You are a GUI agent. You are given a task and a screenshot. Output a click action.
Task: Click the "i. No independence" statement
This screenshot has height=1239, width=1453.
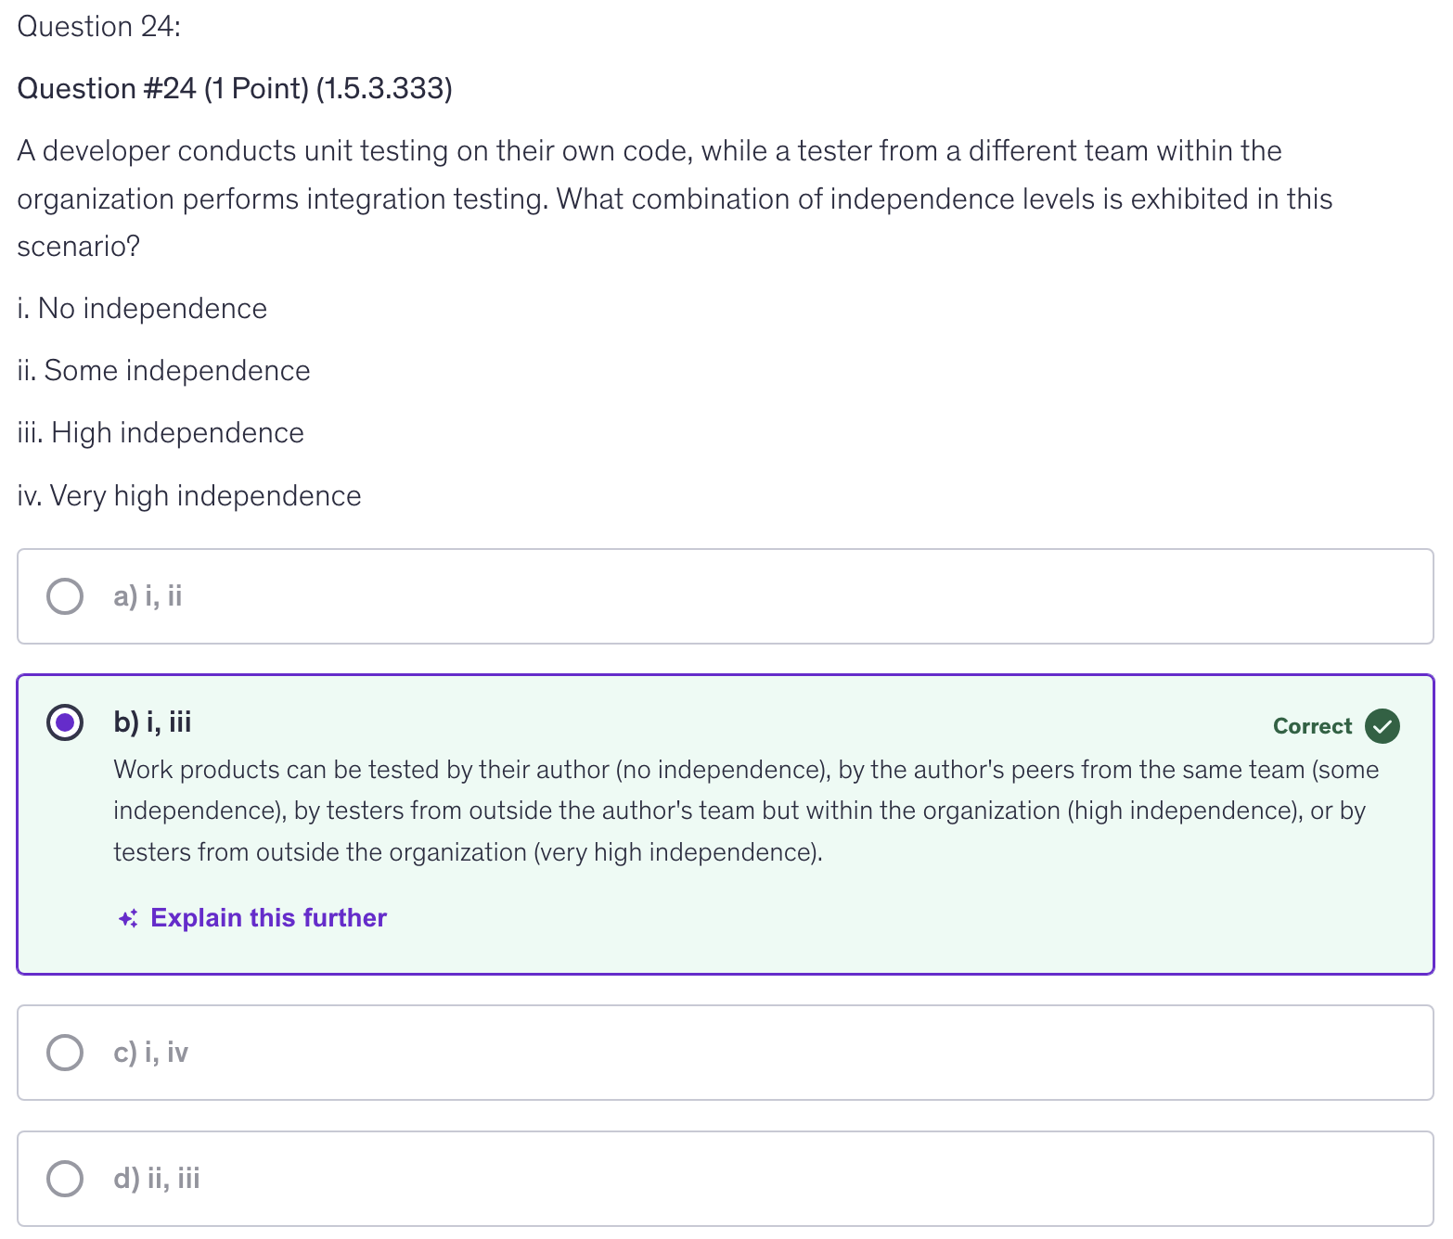point(143,309)
